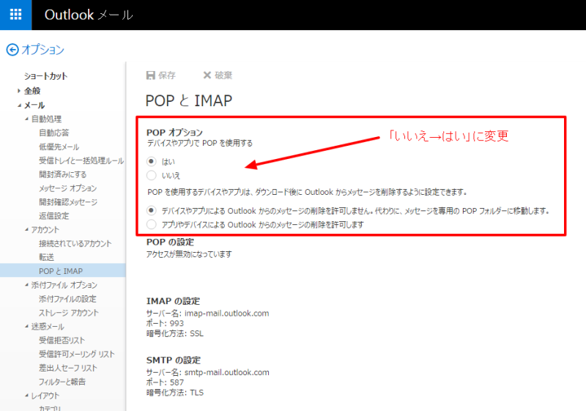Select POP と IMAP in the sidebar

(63, 271)
